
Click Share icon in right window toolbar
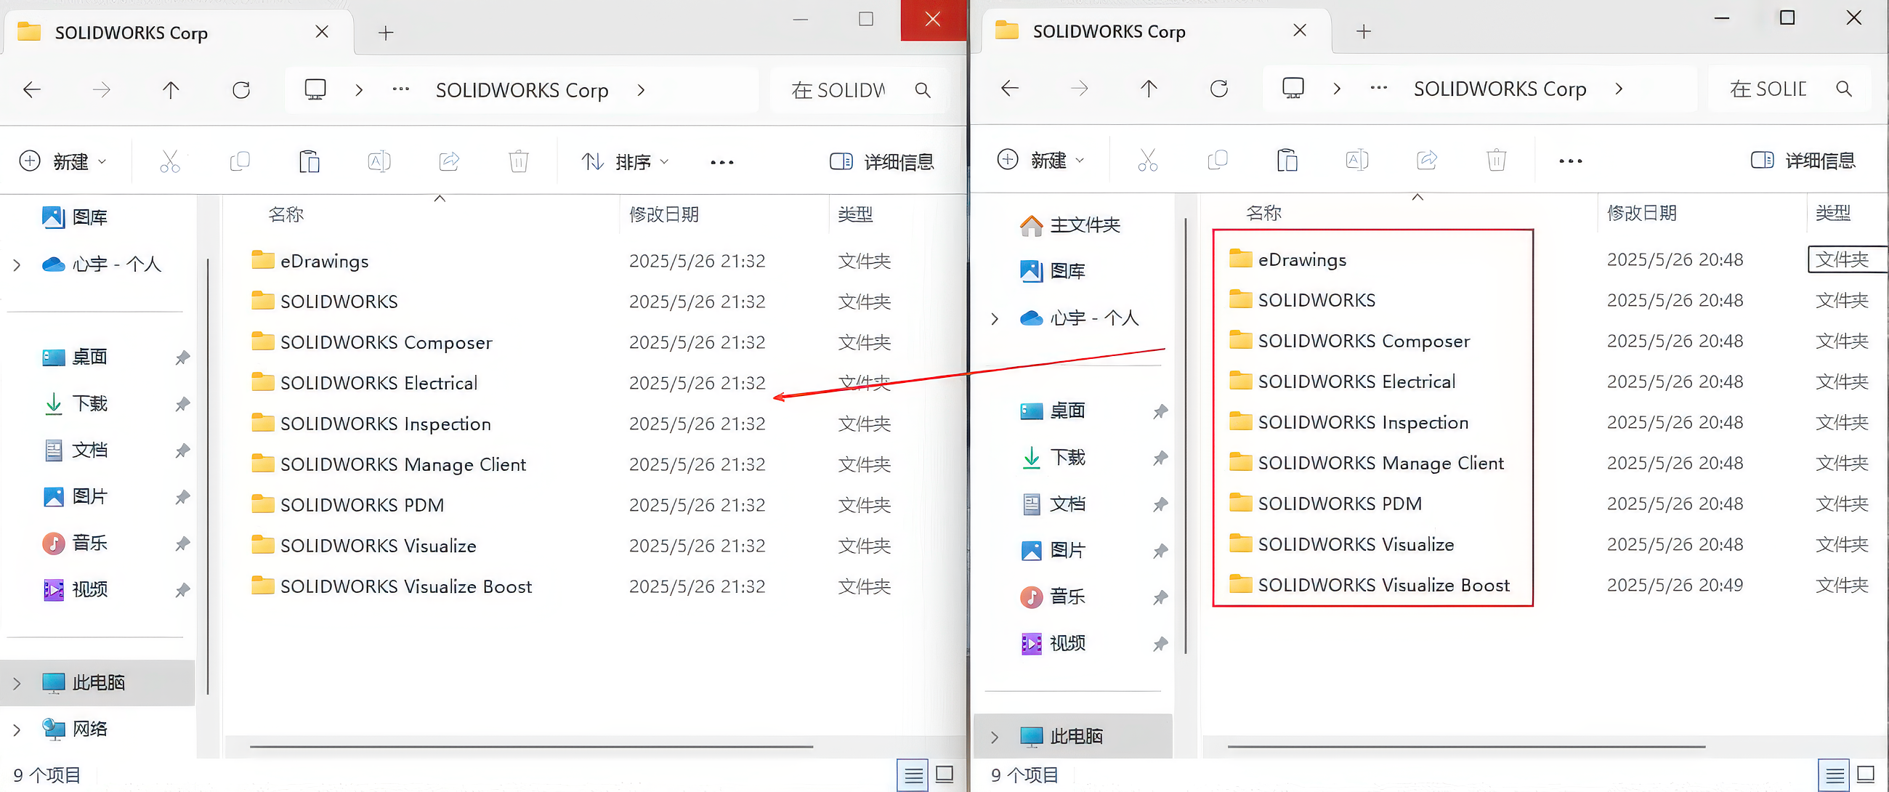(x=1426, y=160)
